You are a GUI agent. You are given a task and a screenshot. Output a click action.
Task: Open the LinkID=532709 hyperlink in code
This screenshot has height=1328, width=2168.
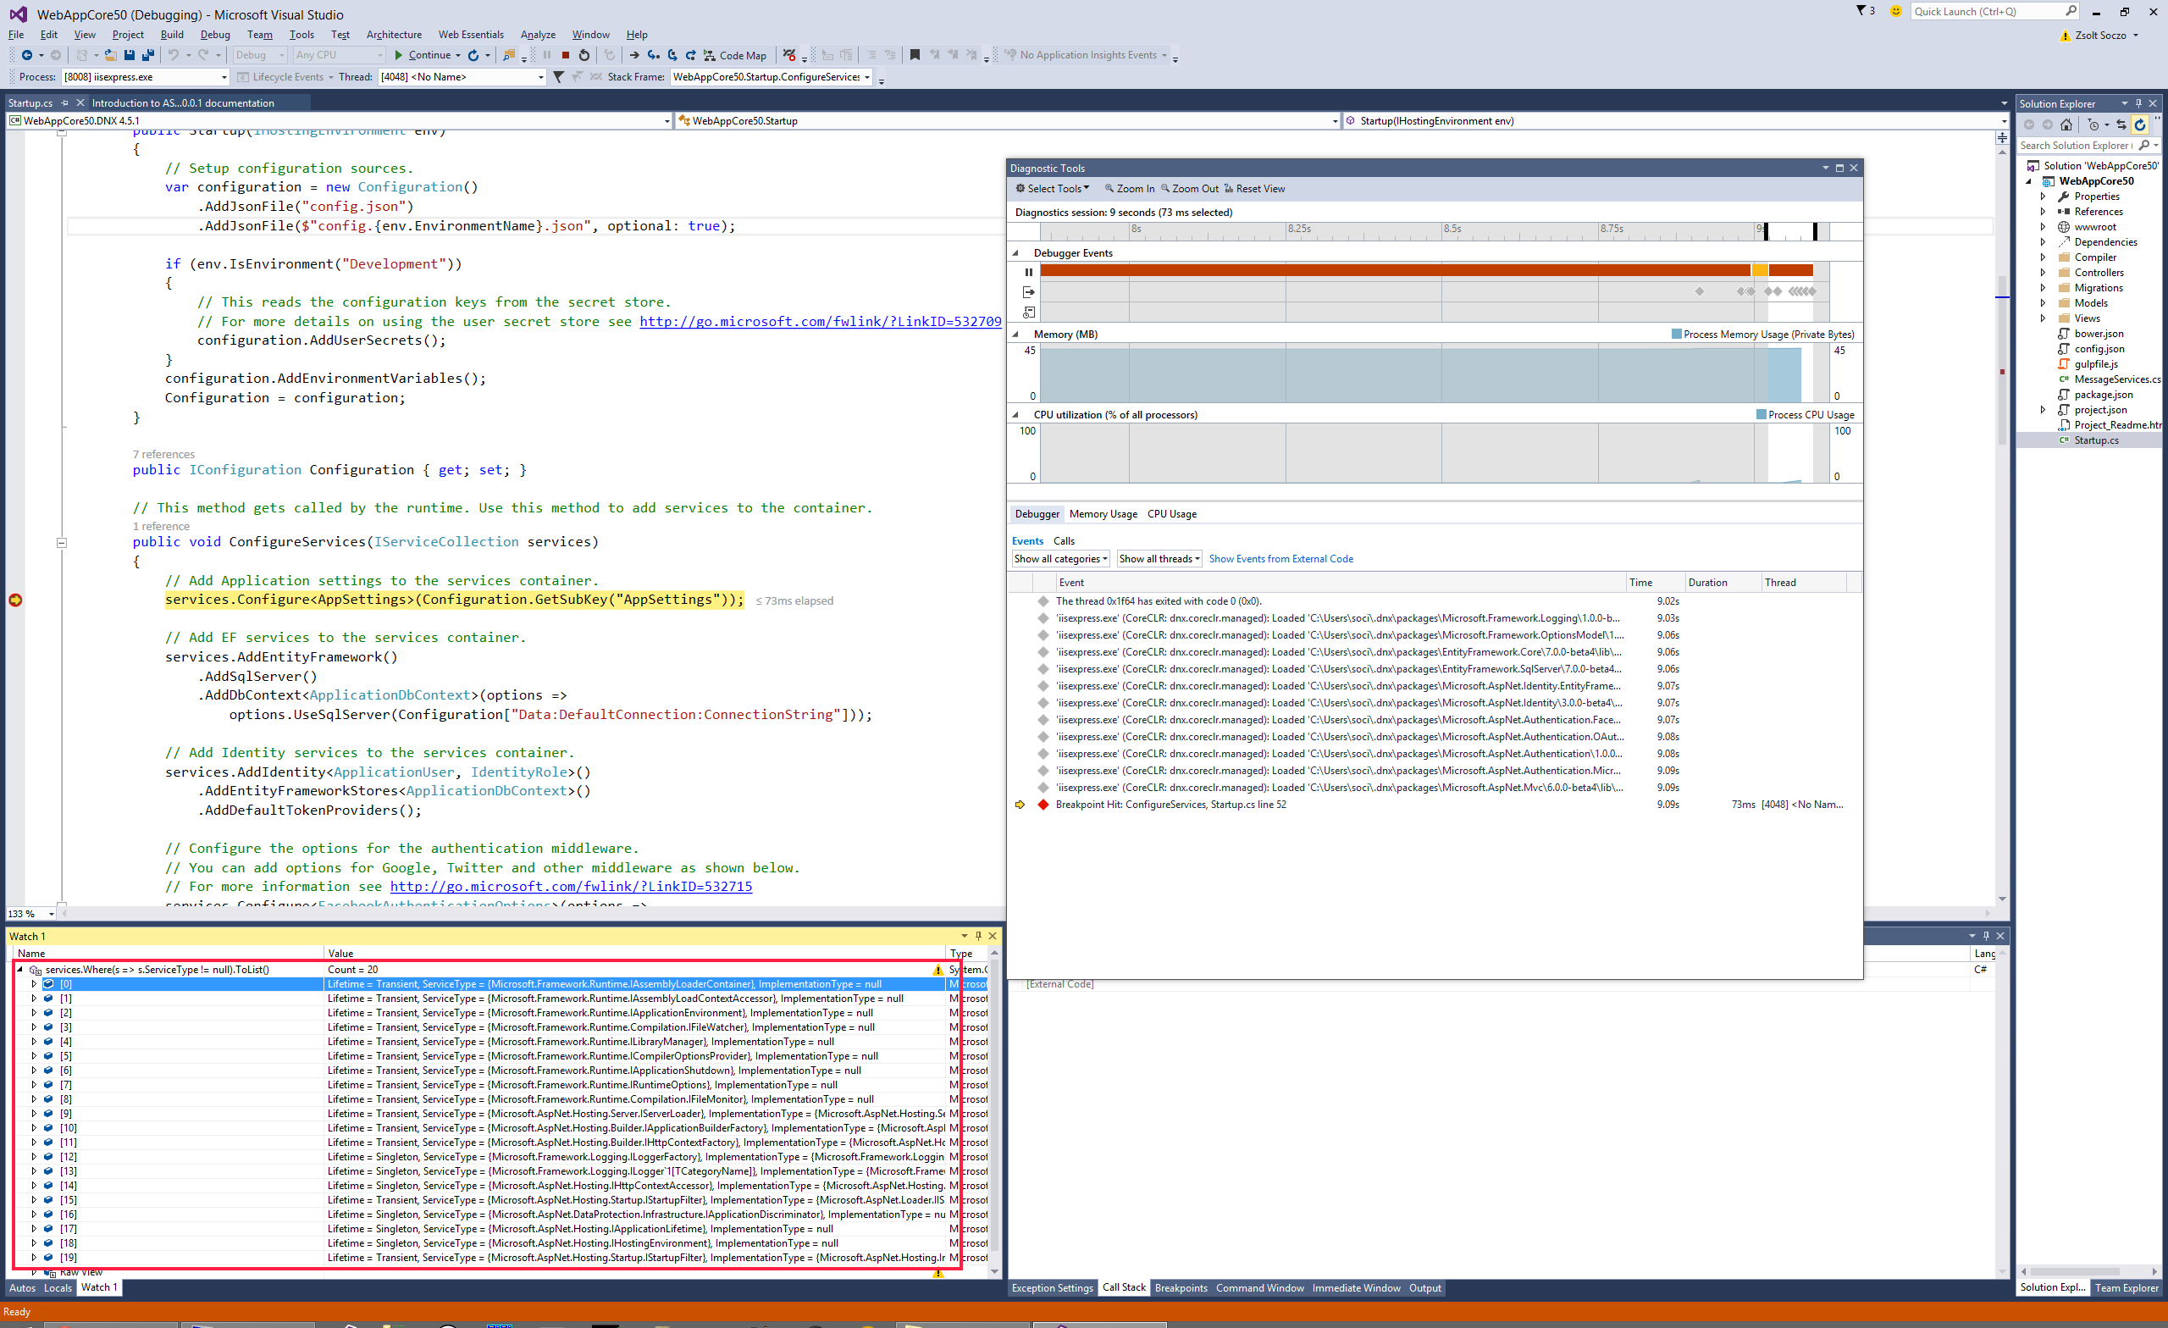pos(820,322)
